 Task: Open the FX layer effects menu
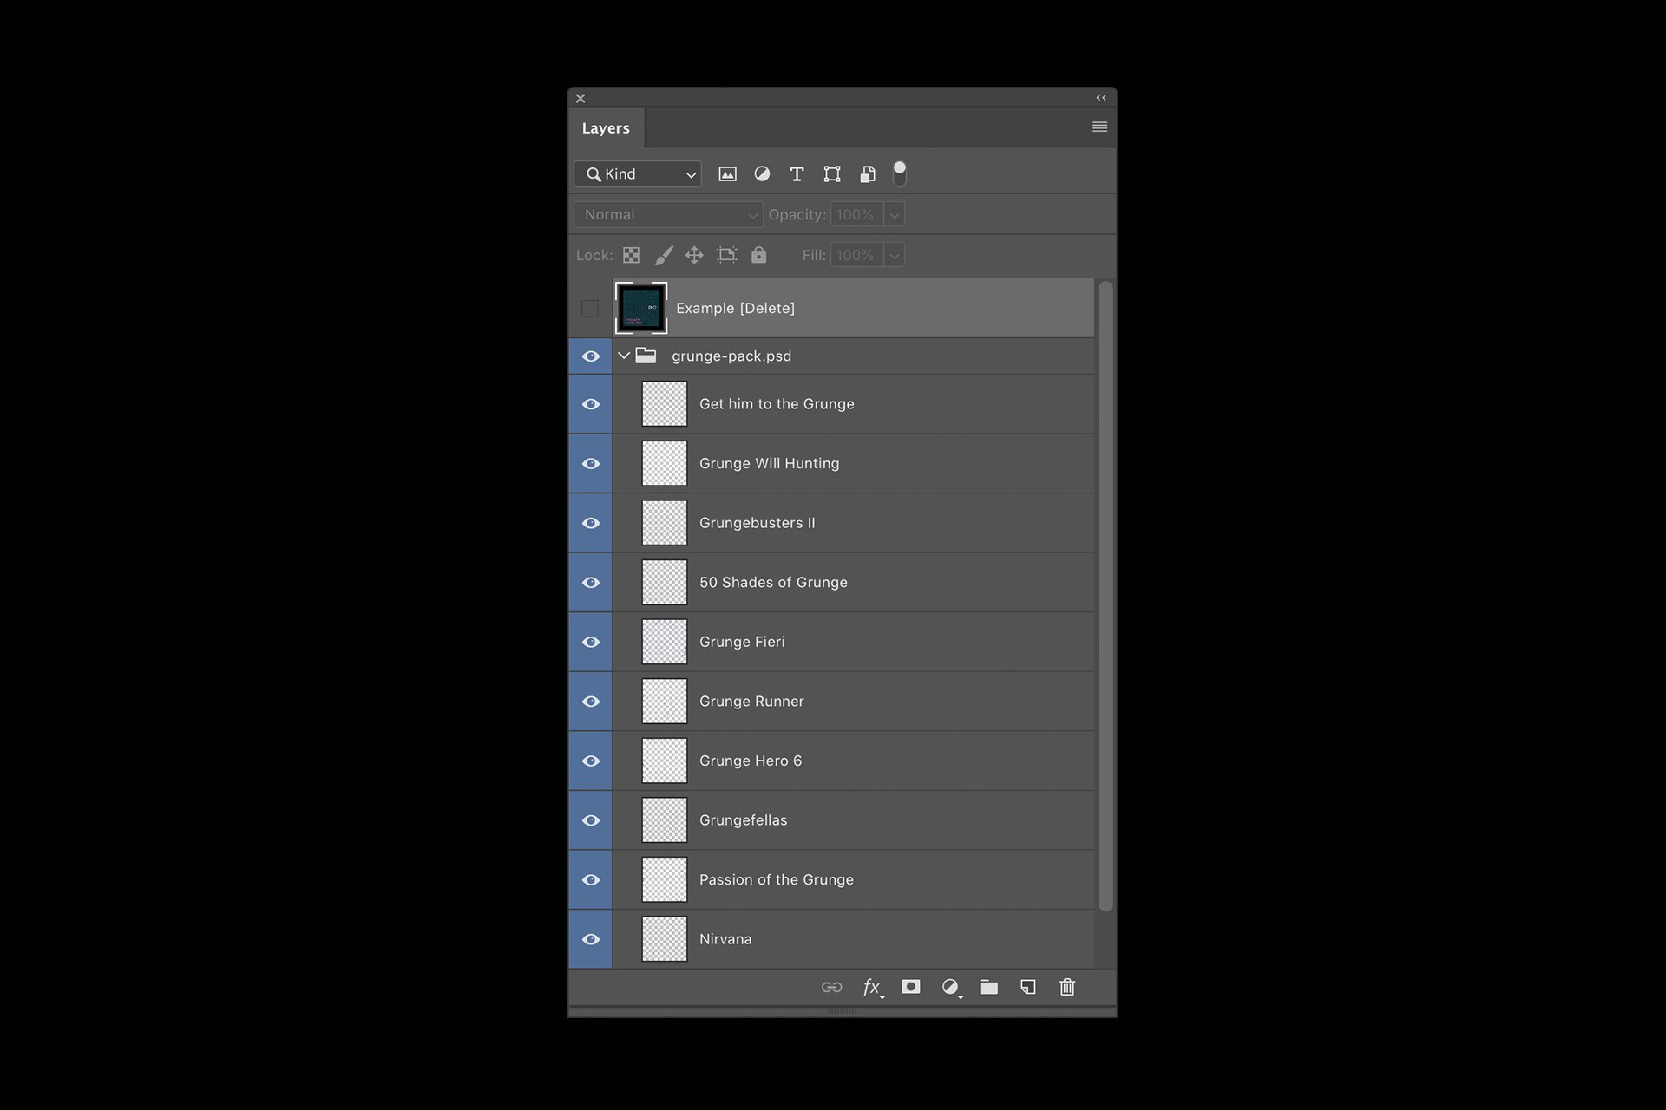pyautogui.click(x=870, y=986)
